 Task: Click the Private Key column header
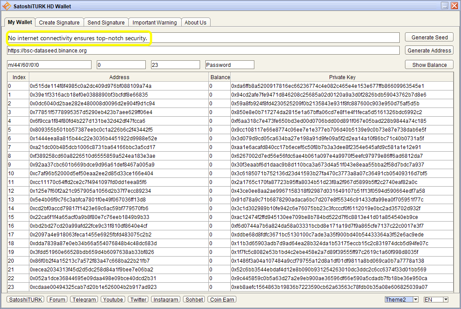(342, 77)
